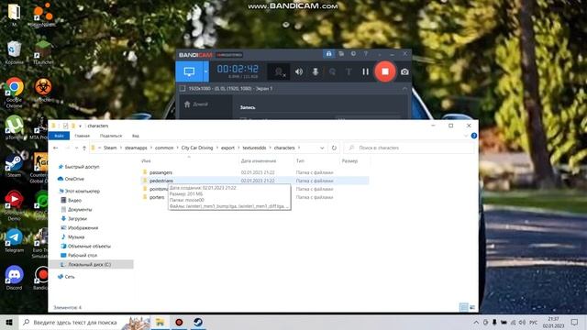Open the Windows Start menu
Image resolution: width=587 pixels, height=330 pixels.
click(9, 322)
